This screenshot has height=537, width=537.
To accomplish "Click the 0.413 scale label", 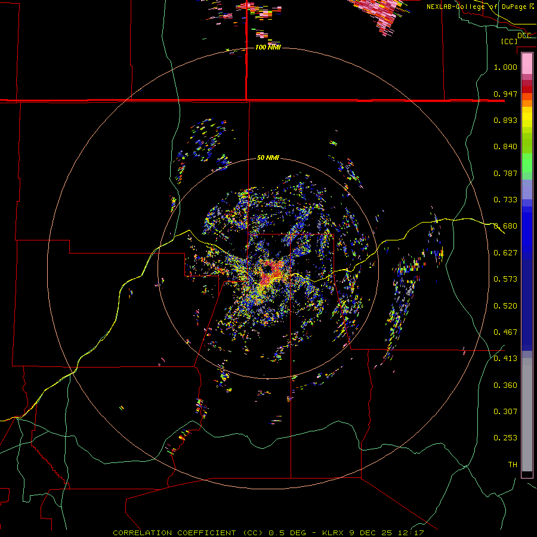I will click(x=505, y=359).
